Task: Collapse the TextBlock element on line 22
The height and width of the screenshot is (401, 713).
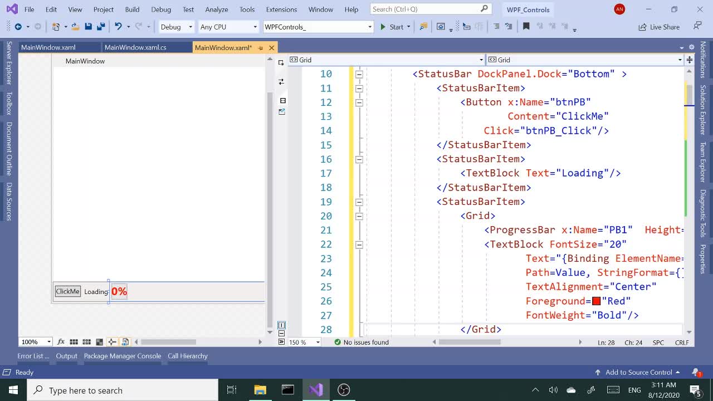Action: (x=359, y=244)
